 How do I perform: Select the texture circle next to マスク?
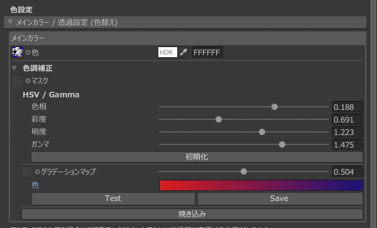(x=28, y=81)
